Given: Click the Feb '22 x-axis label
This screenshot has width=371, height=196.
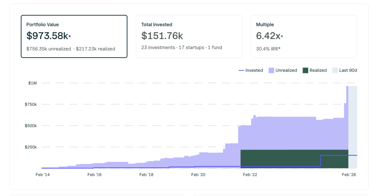Looking at the screenshot, I should 250,175.
